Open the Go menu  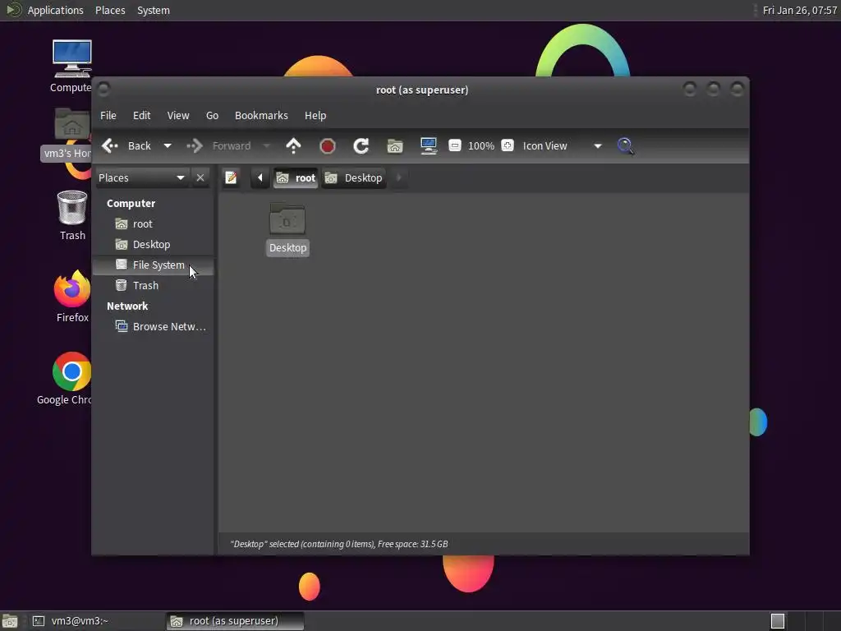tap(213, 115)
